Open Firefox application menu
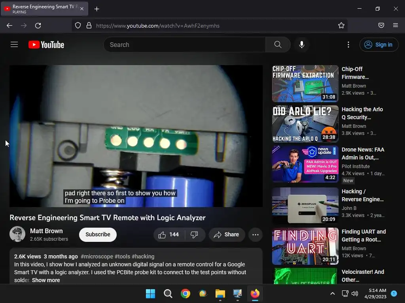Image resolution: width=405 pixels, height=303 pixels. click(x=395, y=25)
